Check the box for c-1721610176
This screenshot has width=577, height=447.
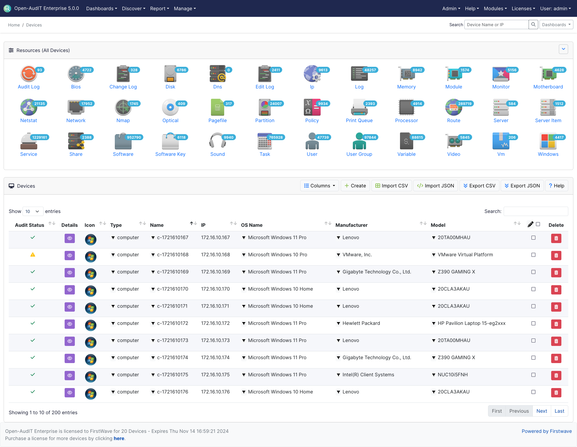tap(533, 392)
